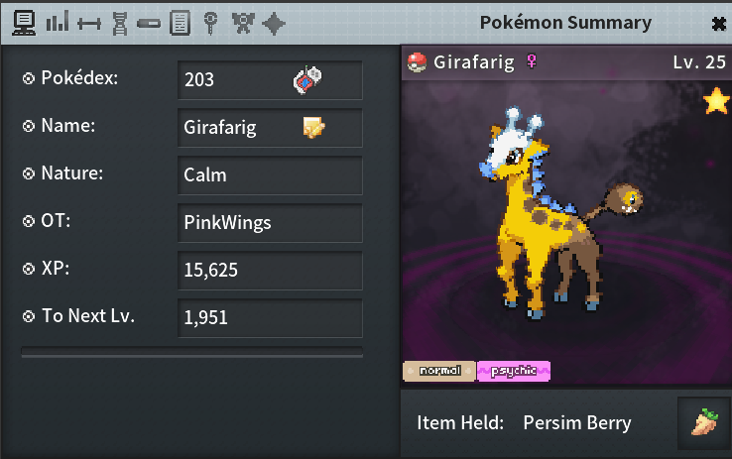Click the four-point sparkle star icon
Screen dimensions: 732x459
pyautogui.click(x=274, y=24)
